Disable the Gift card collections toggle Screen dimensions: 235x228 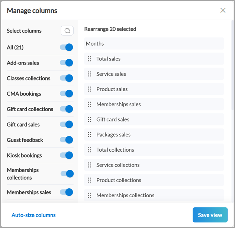point(67,109)
